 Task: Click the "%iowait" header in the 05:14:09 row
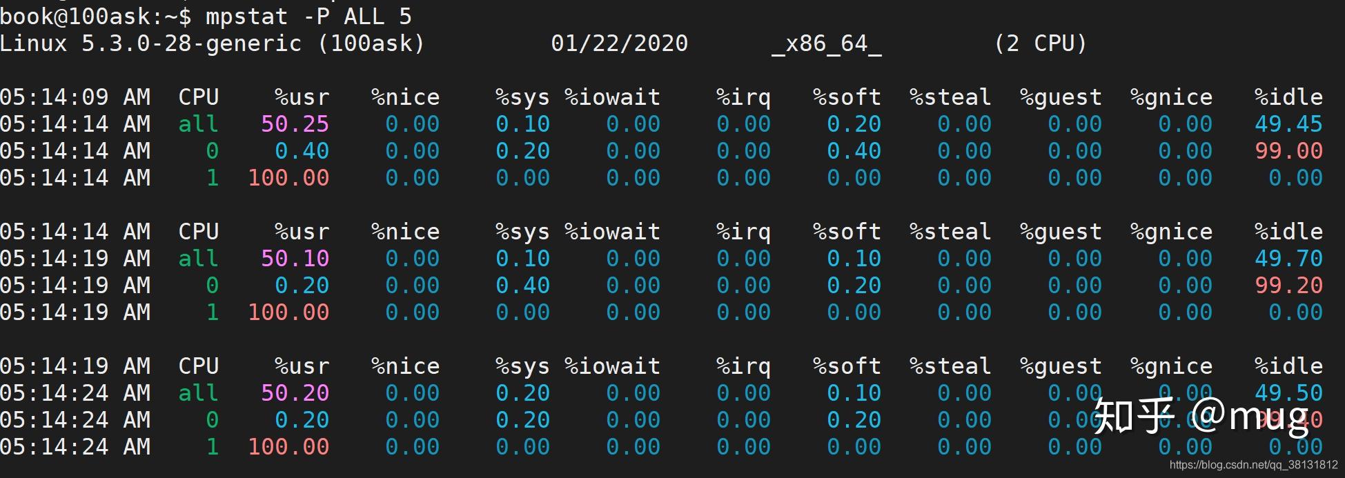[613, 97]
